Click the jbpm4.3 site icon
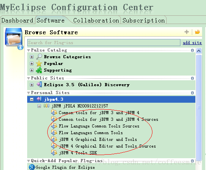The image size is (206, 170). [39, 99]
